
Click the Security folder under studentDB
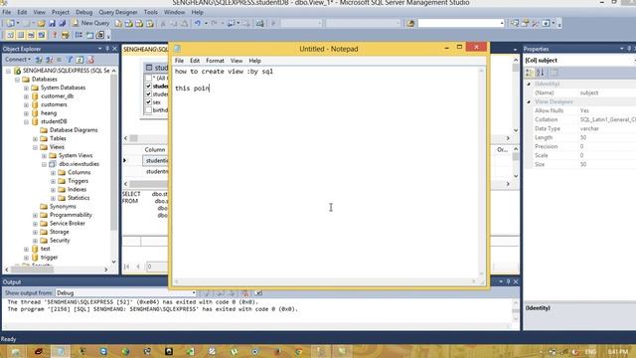(x=60, y=241)
